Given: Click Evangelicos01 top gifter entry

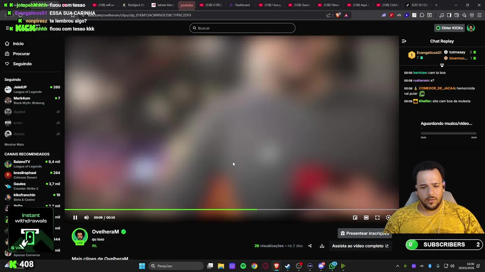Looking at the screenshot, I should click(x=425, y=55).
